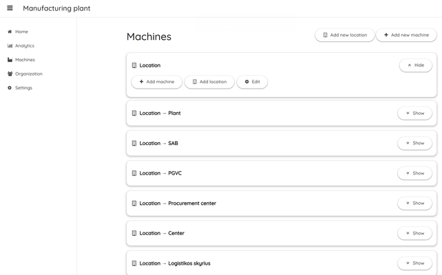Expand Location → PGVC with Show

(414, 173)
